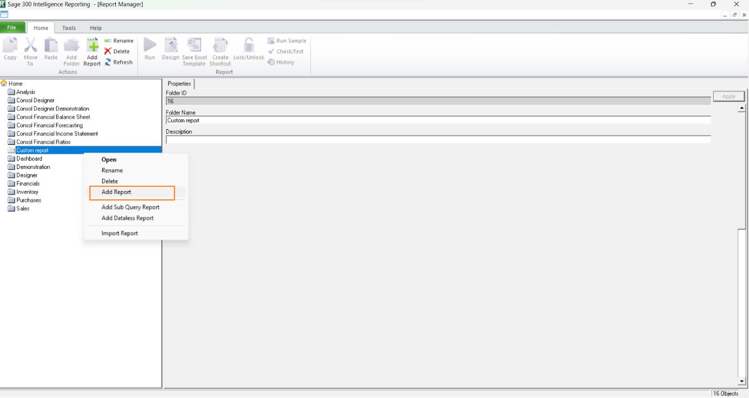Choose Add Dataless Report
This screenshot has width=749, height=398.
(128, 218)
